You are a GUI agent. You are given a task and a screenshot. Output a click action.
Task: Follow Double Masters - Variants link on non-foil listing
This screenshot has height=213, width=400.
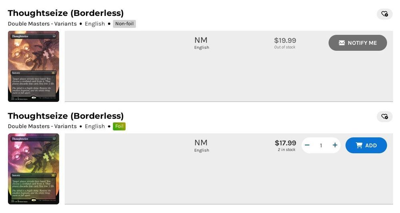click(42, 24)
